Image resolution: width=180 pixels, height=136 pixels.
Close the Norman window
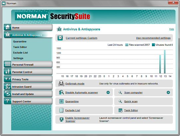(x=173, y=2)
